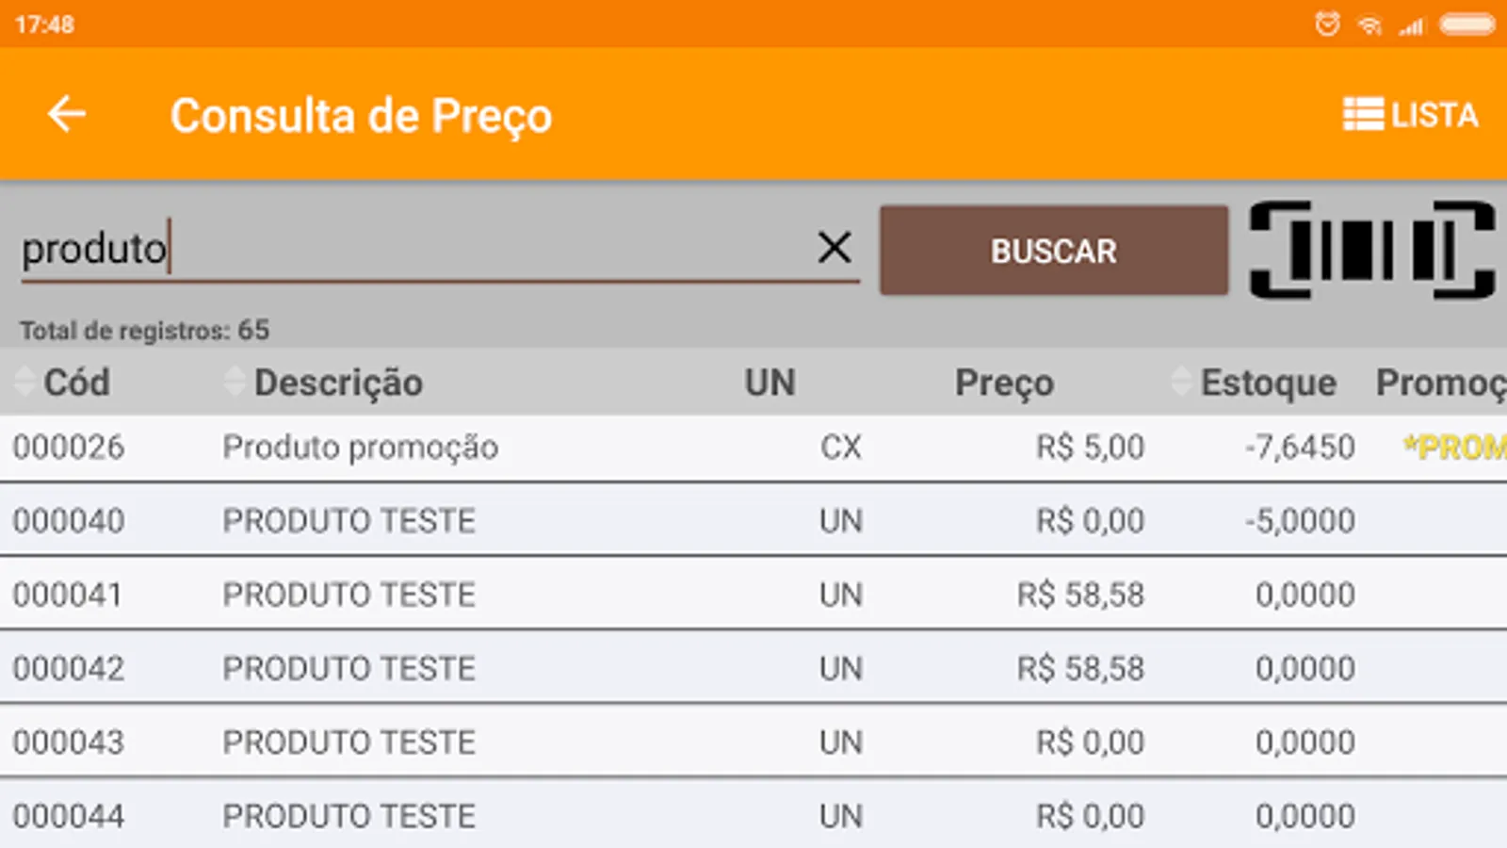Viewport: 1507px width, 848px height.
Task: Click the UN column header
Action: click(x=770, y=383)
